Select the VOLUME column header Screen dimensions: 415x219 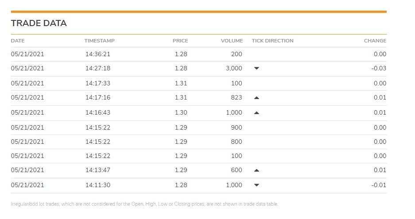coord(232,41)
